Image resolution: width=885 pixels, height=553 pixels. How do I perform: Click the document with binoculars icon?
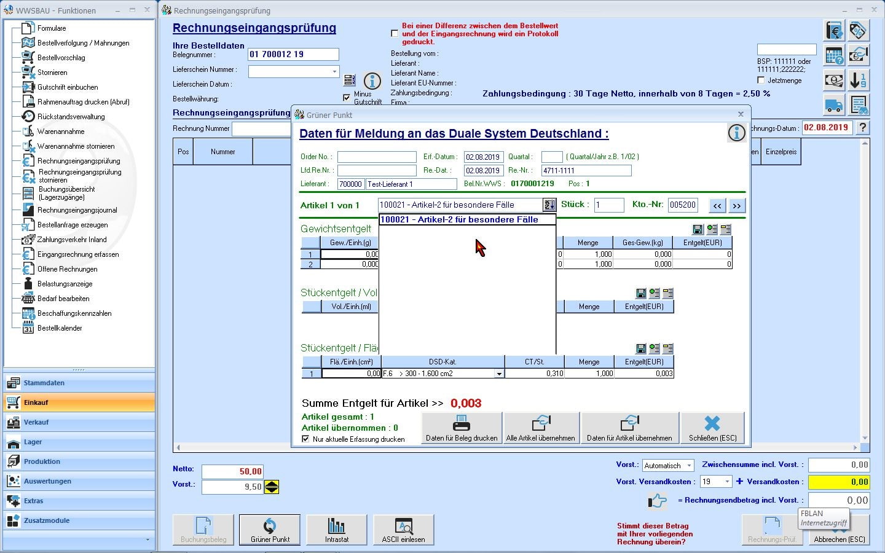tap(859, 104)
